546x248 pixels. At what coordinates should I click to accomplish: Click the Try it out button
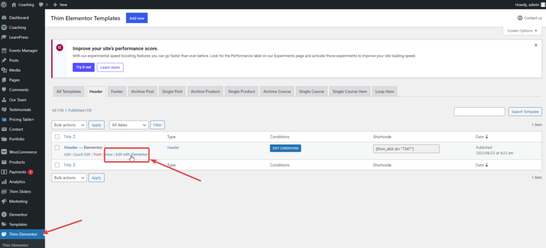click(84, 67)
